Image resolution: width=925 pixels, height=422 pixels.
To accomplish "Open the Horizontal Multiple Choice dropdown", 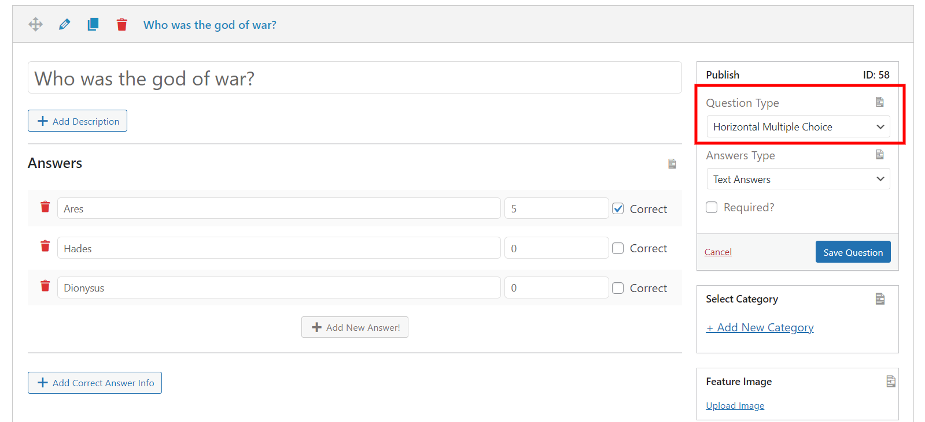I will pos(798,126).
